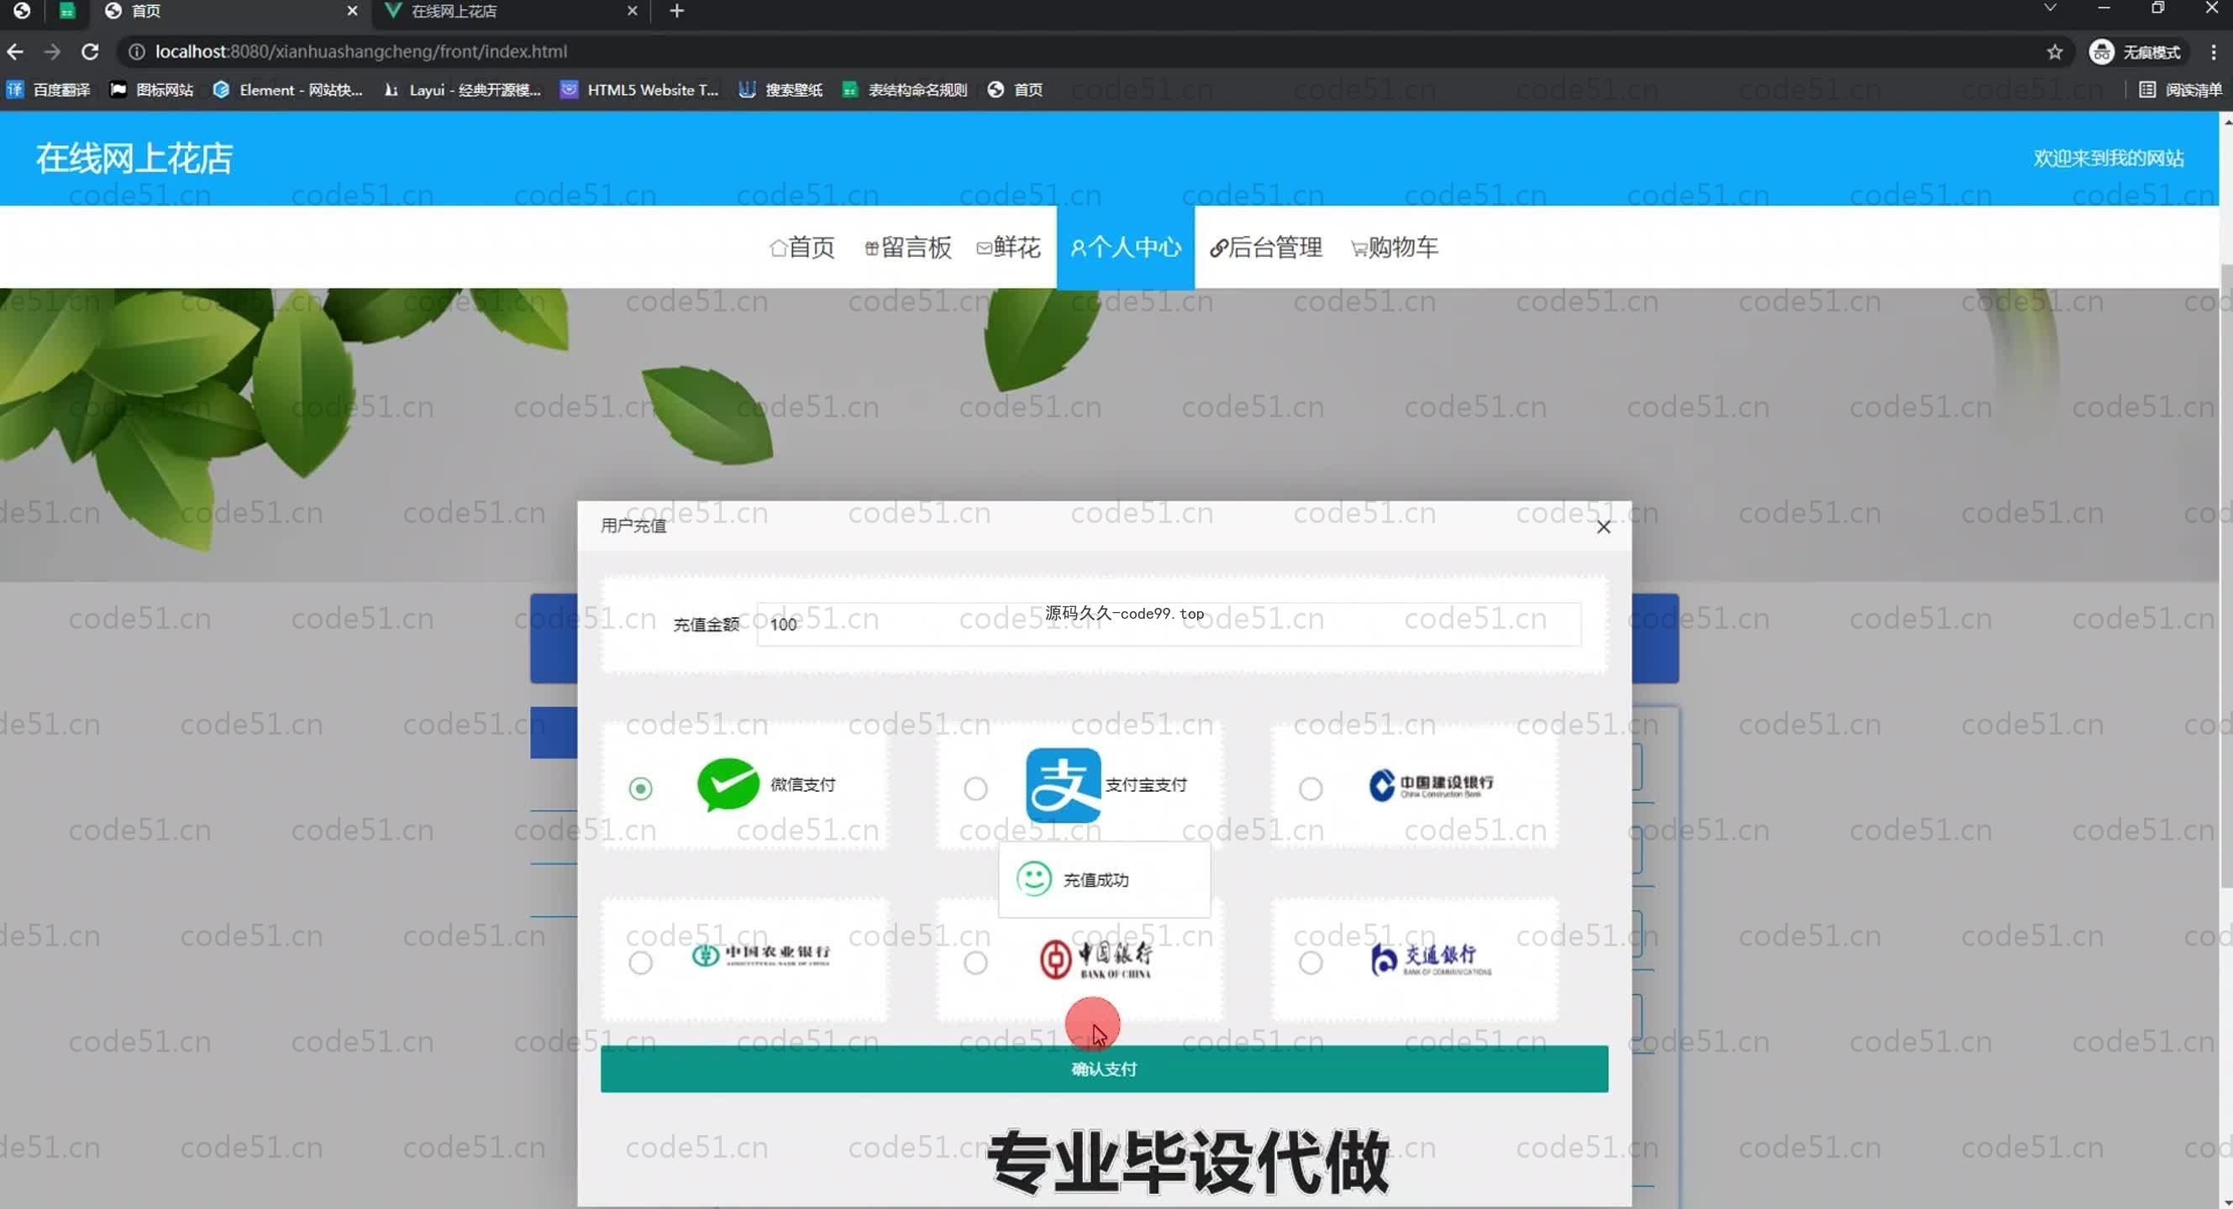Open the Element bookmark
The image size is (2233, 1209).
point(288,90)
